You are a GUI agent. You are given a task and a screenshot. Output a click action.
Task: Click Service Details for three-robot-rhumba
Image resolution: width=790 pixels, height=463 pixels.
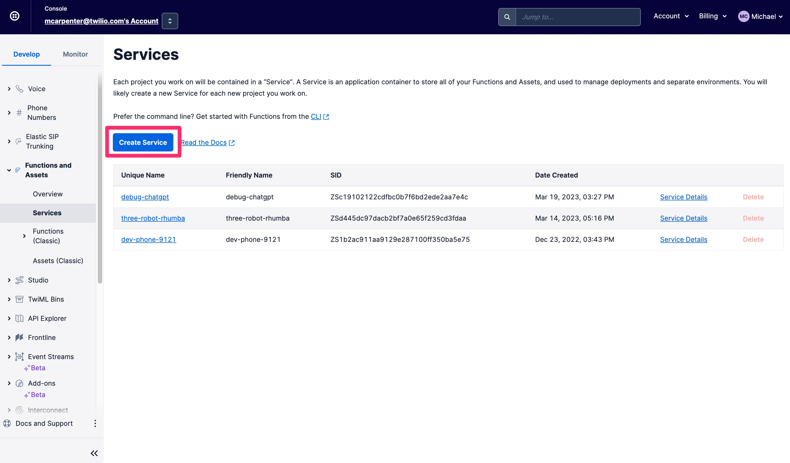tap(684, 218)
